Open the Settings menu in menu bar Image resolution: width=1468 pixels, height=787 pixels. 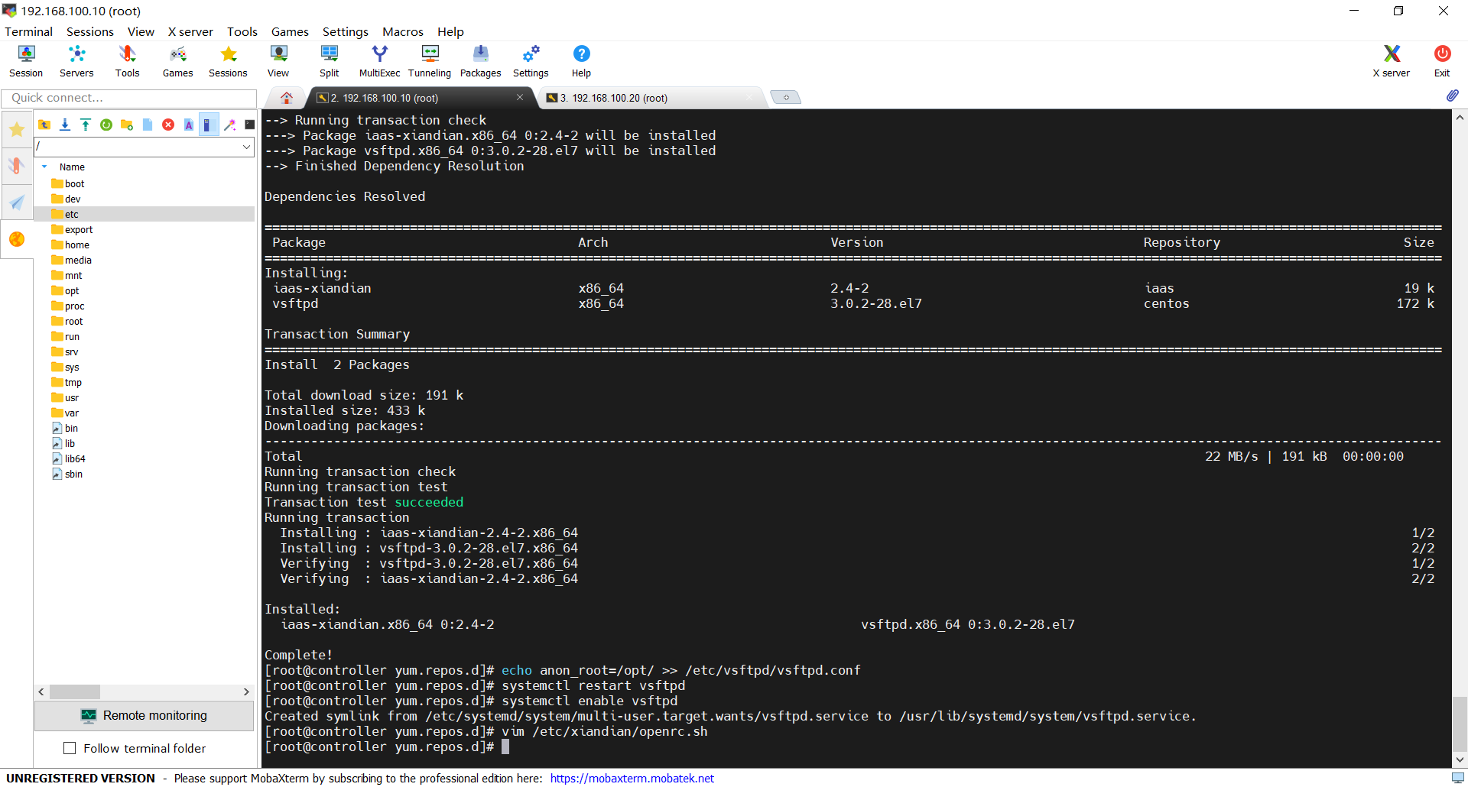345,31
